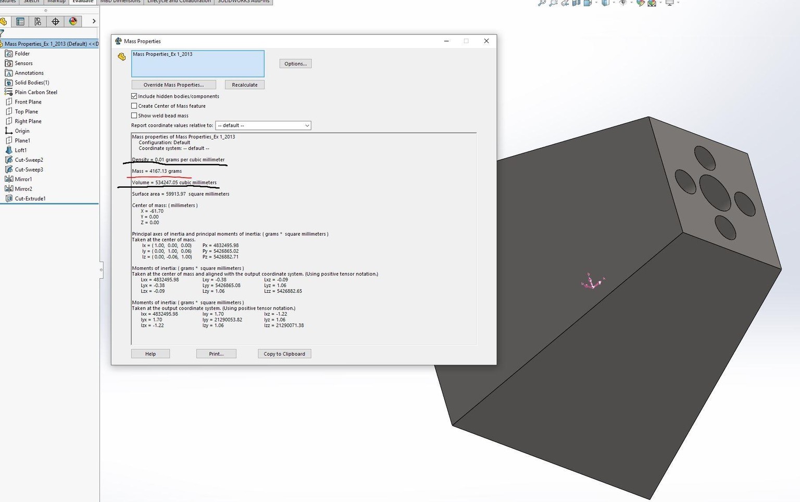Open the Apply Scene tool
This screenshot has width=800, height=502.
[x=652, y=3]
